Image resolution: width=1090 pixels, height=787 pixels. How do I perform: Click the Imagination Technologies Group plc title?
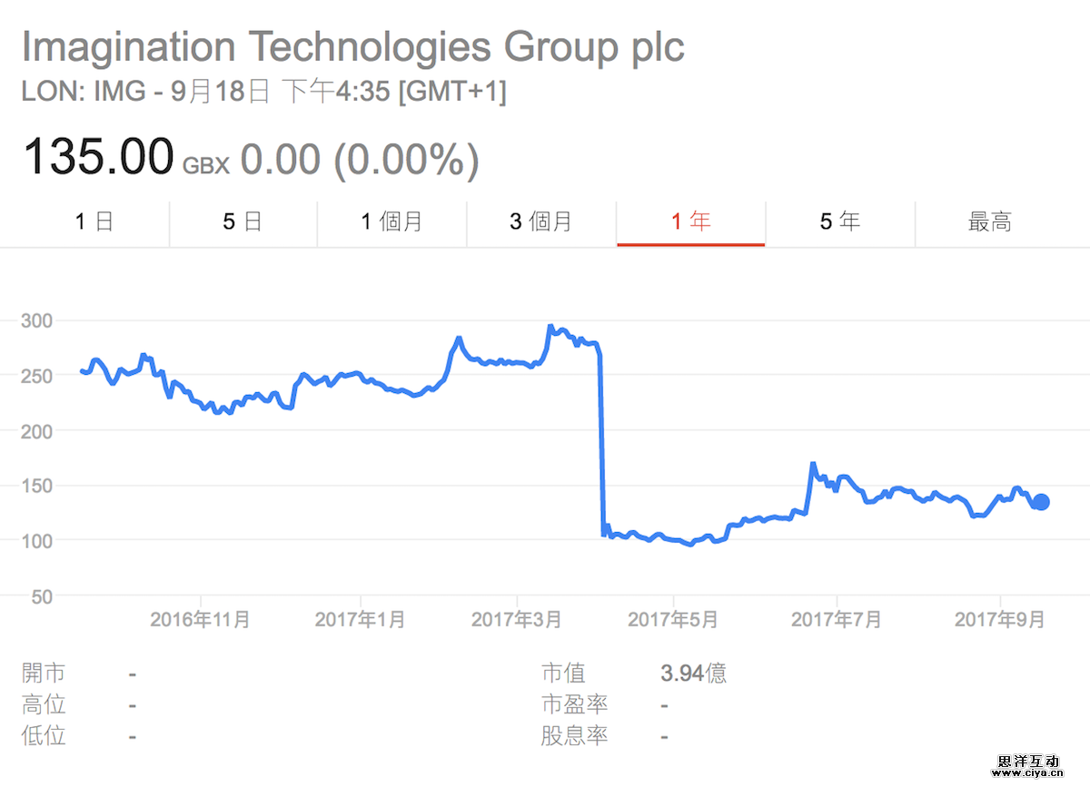352,46
